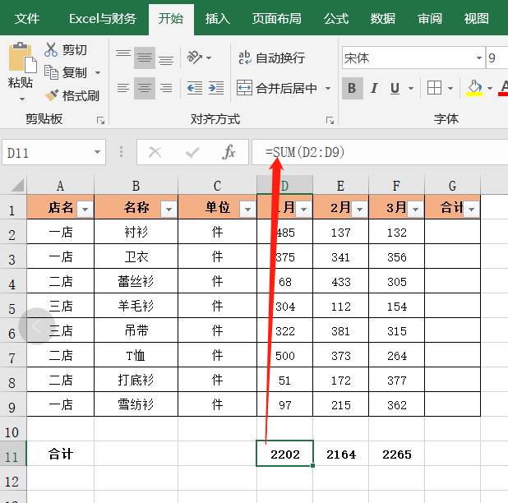Switch to the 公式 tab
Image resolution: width=508 pixels, height=503 pixels.
coord(336,18)
